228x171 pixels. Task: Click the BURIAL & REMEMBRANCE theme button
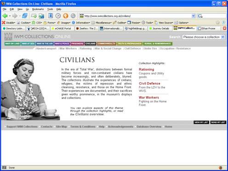(158, 44)
